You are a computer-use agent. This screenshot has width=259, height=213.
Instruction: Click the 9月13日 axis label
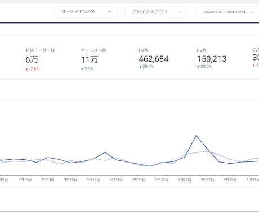(48, 179)
